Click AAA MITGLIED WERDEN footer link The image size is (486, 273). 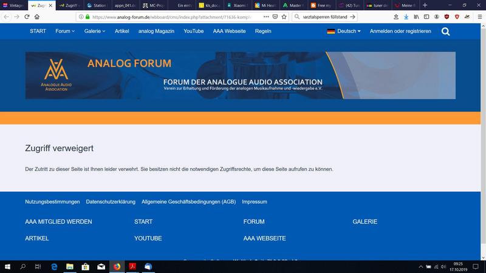coord(58,221)
